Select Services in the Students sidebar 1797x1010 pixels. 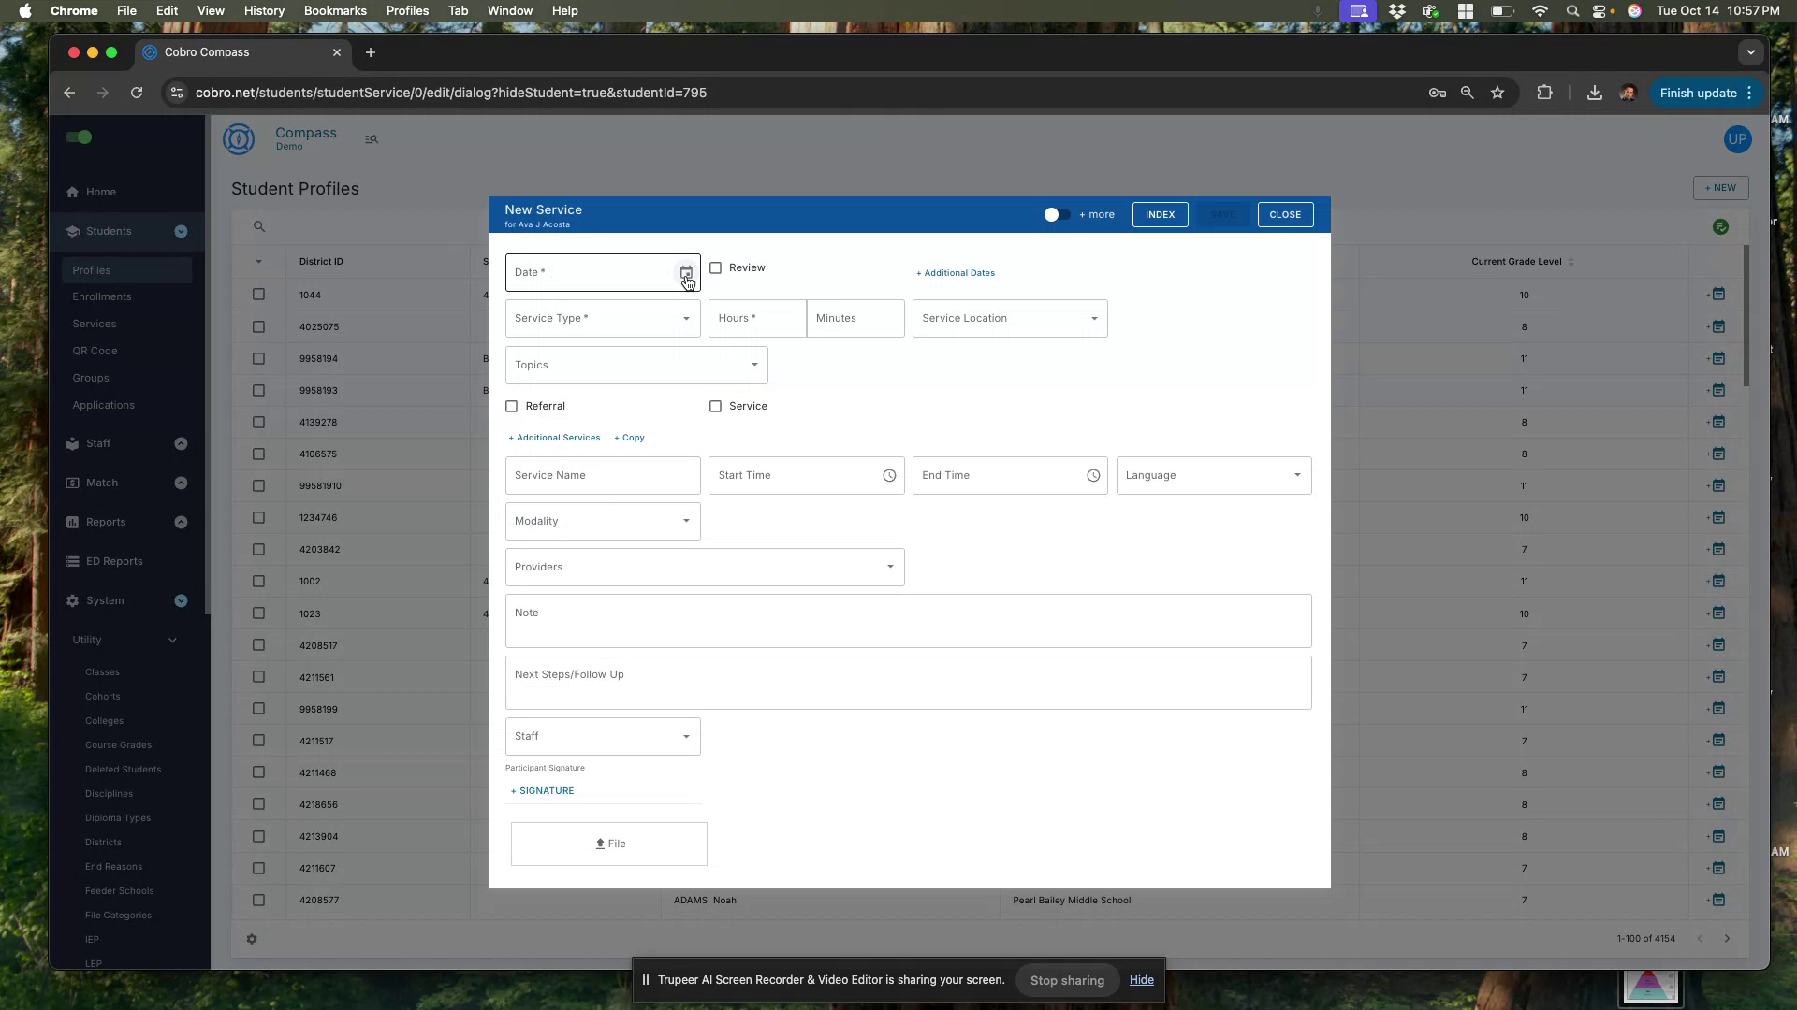tap(95, 324)
